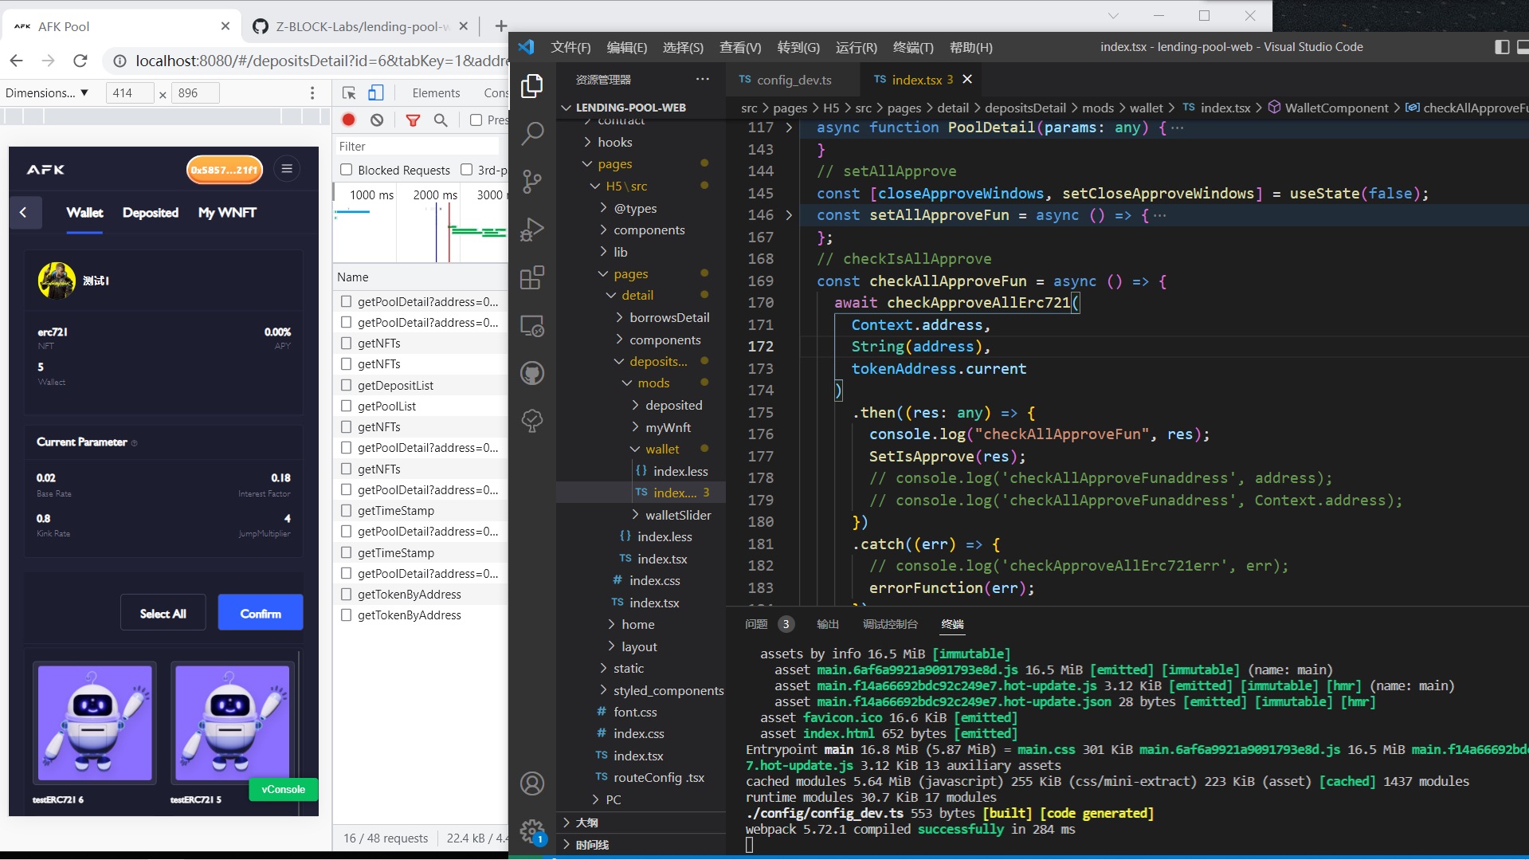Click the DevTools inspect element icon
The height and width of the screenshot is (860, 1529).
point(349,93)
